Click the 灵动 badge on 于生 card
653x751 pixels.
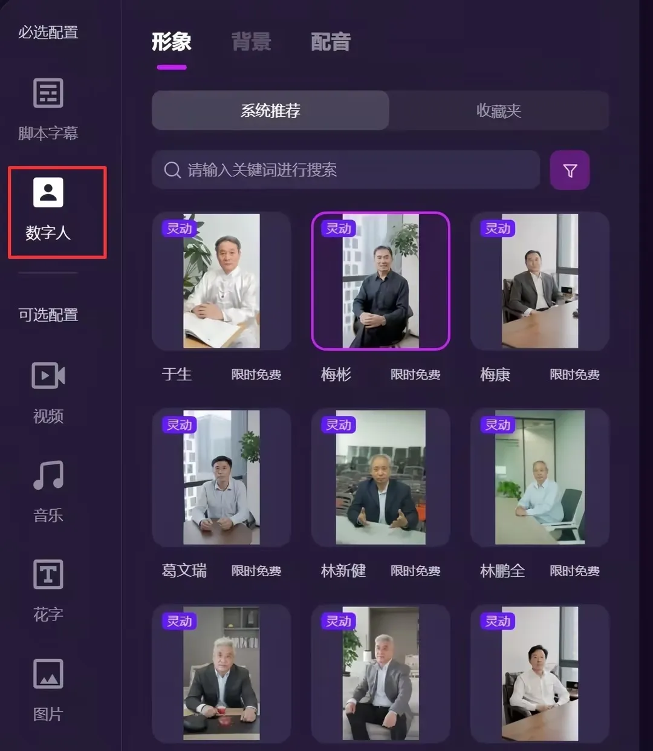pos(180,229)
